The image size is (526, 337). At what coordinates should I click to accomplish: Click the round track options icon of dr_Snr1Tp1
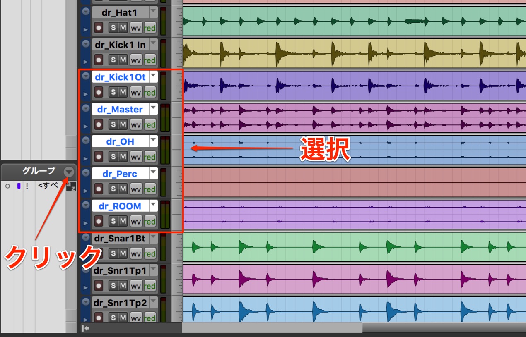coord(86,269)
